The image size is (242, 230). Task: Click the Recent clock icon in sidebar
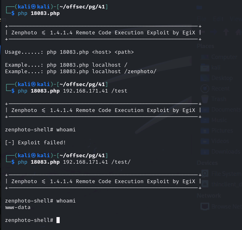coord(205,89)
